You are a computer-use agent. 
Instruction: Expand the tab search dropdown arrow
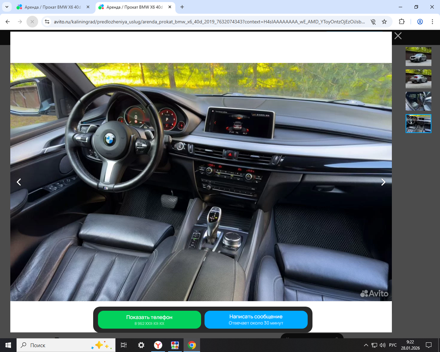[7, 7]
